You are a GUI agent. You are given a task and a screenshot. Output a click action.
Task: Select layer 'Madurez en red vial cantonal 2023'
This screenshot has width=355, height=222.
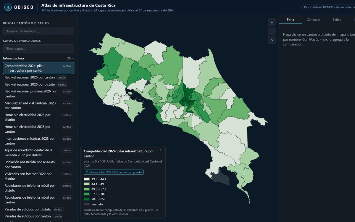38,105
